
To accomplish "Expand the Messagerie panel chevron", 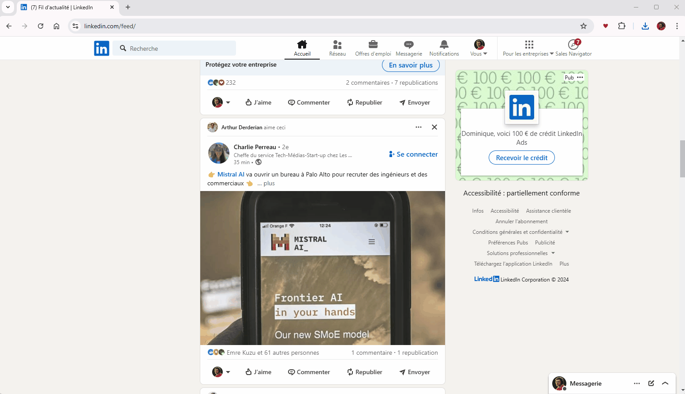I will [x=665, y=383].
